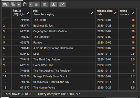Open the copy options dropdown arrow
This screenshot has height=98, width=140.
click(19, 4)
